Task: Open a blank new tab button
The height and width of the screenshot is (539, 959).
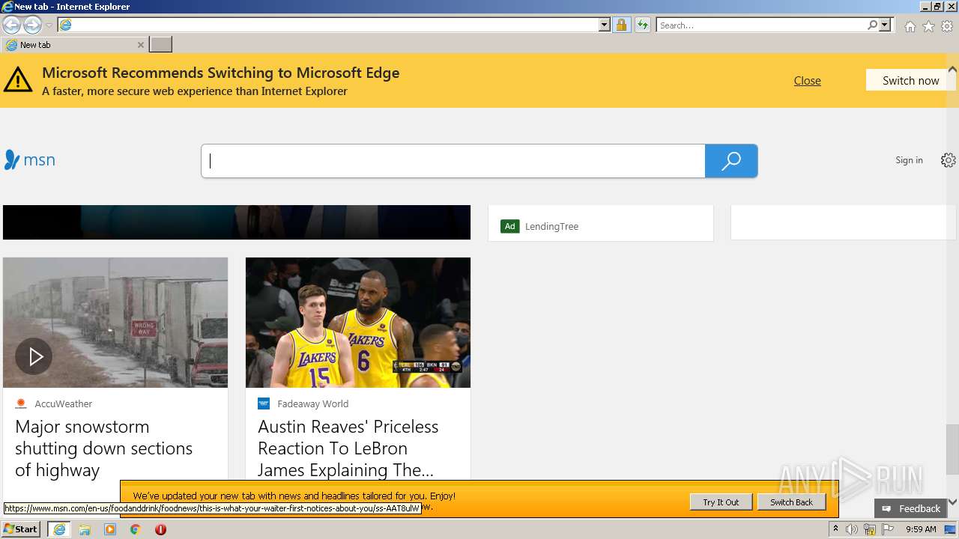Action: (160, 45)
